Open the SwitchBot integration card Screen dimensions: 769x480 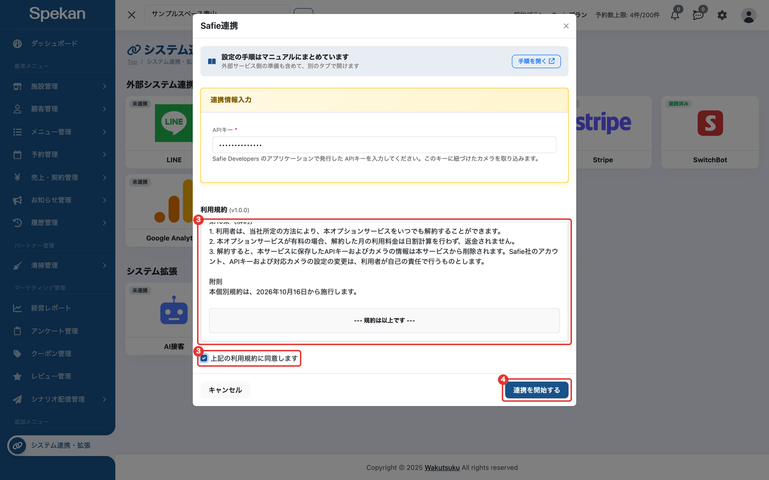coord(710,132)
